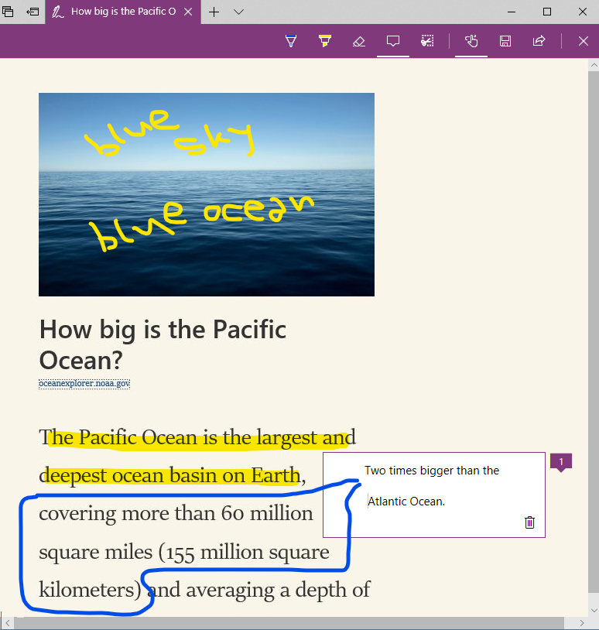Viewport: 599px width, 630px height.
Task: Select the 'How big is the Pacific O' tab
Action: [x=123, y=12]
